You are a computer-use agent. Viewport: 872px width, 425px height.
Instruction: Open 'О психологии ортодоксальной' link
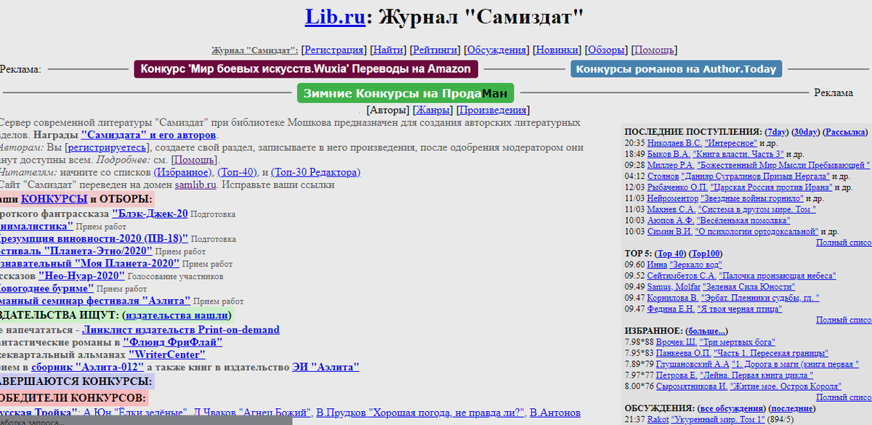[x=758, y=231]
